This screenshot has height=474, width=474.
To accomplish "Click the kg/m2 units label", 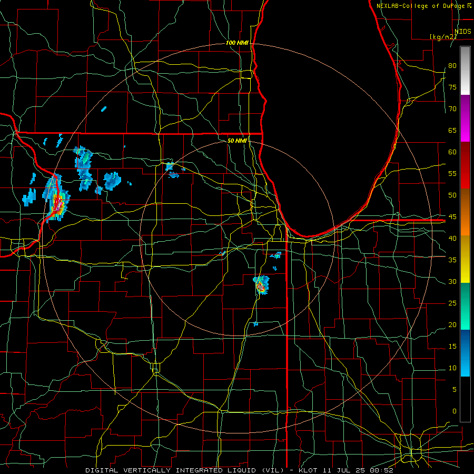I will coord(443,37).
